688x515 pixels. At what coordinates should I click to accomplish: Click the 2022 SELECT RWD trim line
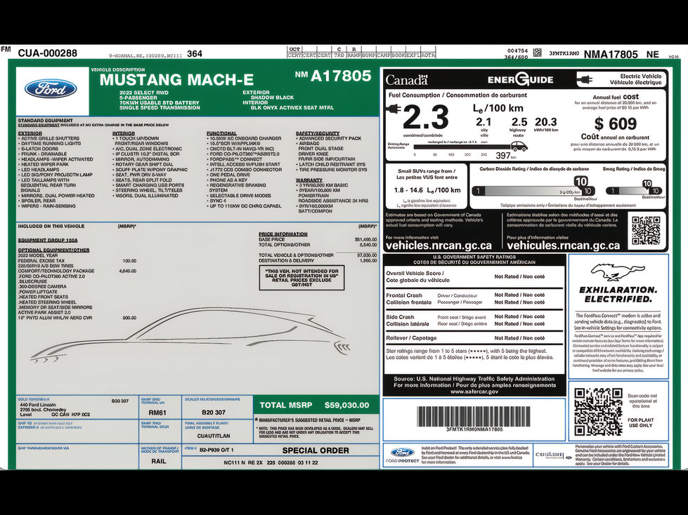[x=144, y=93]
